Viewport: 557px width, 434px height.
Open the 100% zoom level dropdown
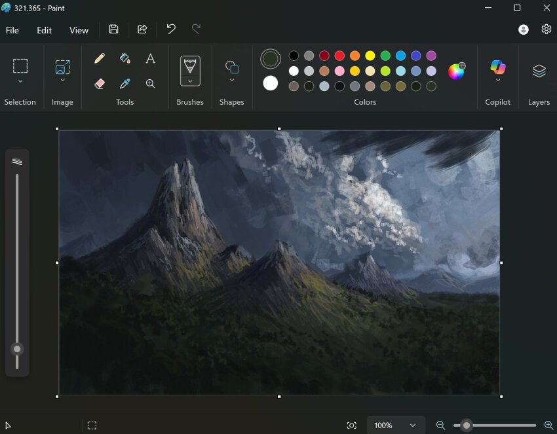(413, 425)
